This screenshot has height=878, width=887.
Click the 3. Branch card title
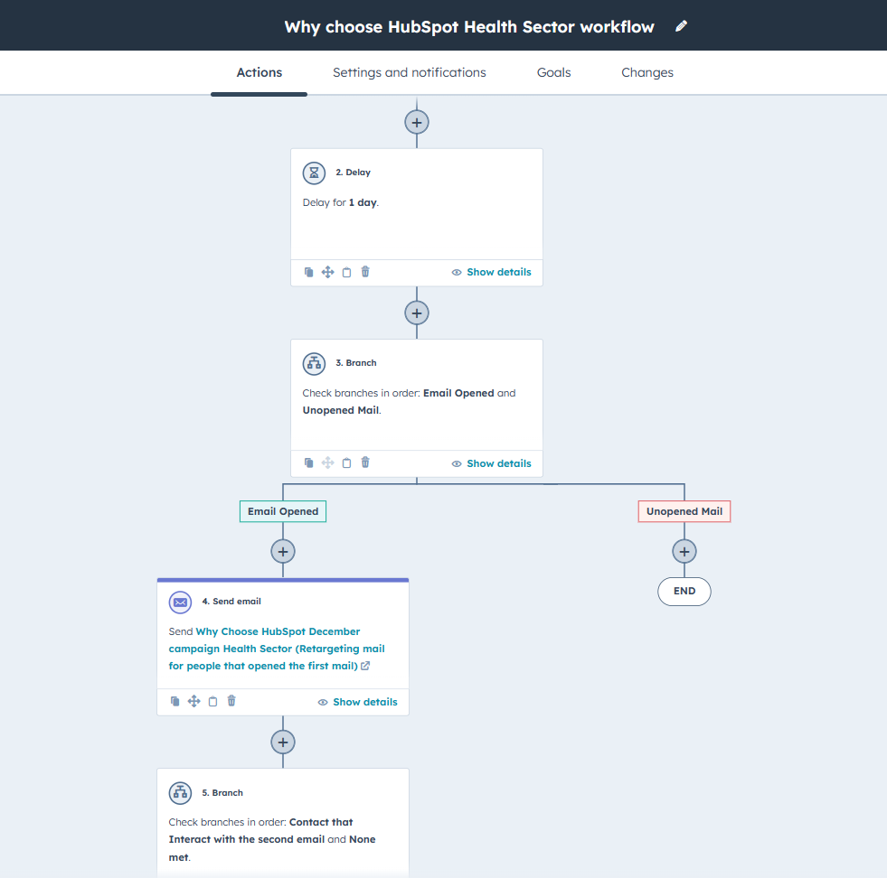tap(356, 363)
